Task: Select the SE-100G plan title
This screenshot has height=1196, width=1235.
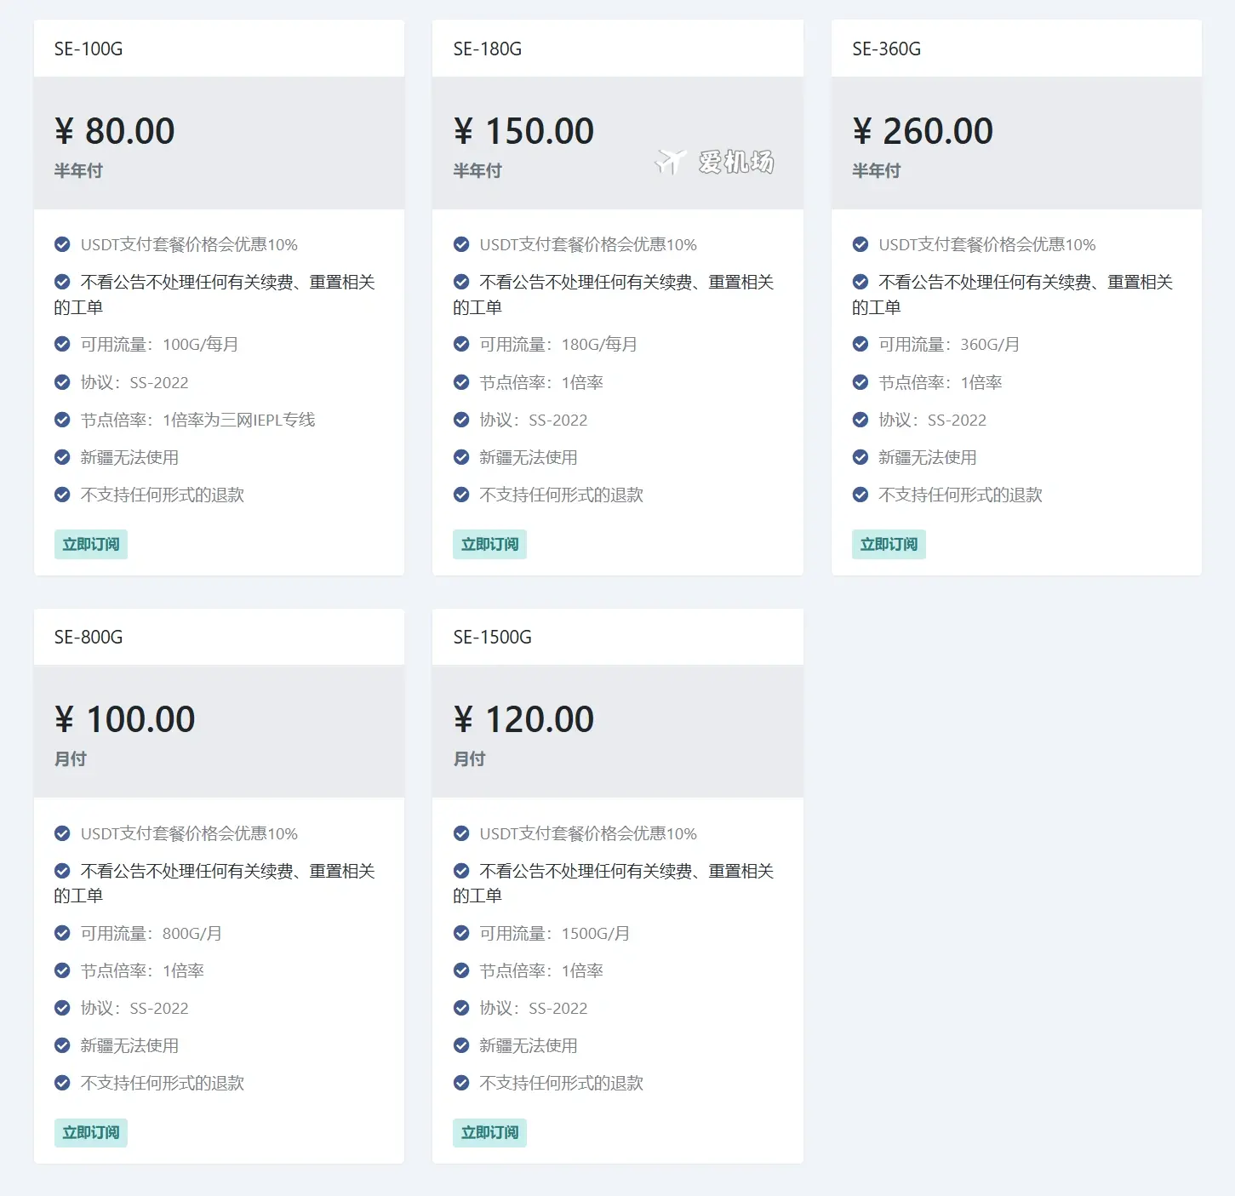Action: click(89, 49)
